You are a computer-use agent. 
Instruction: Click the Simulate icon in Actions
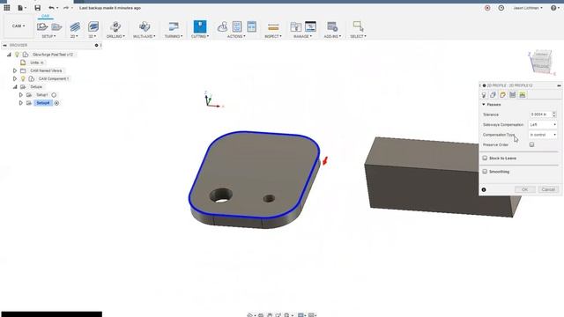(222, 26)
